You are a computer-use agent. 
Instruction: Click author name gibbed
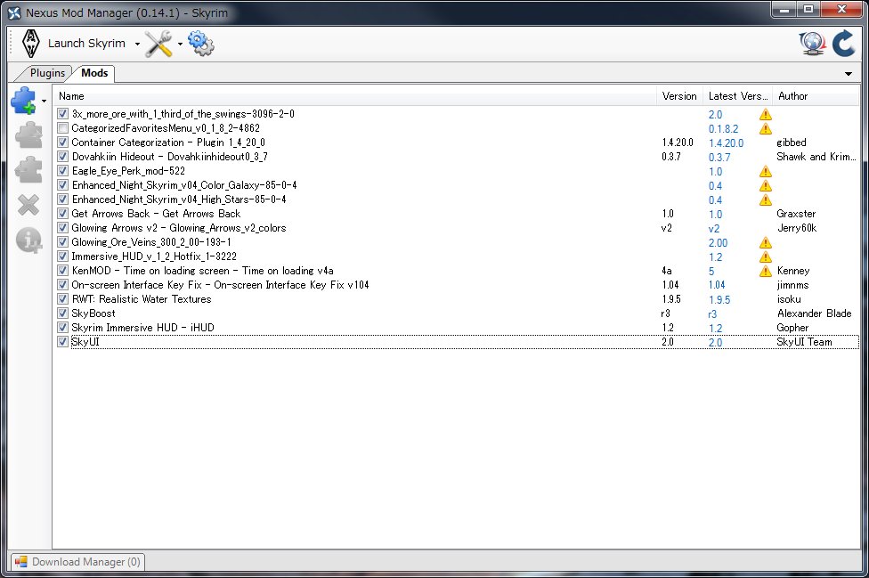(792, 142)
